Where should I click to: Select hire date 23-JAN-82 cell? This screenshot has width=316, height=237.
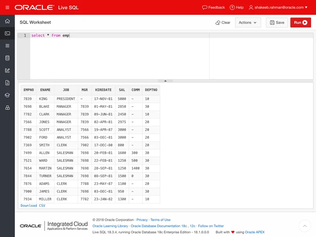[103, 199]
